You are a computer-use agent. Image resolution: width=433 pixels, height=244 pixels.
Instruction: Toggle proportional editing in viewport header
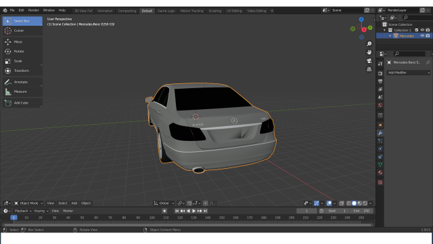(206, 203)
